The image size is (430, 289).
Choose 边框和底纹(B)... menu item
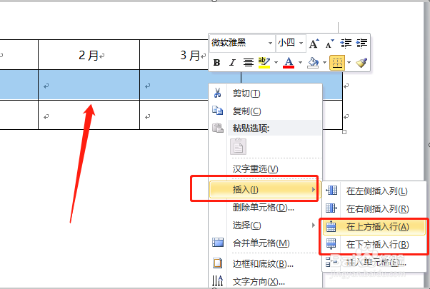[265, 264]
